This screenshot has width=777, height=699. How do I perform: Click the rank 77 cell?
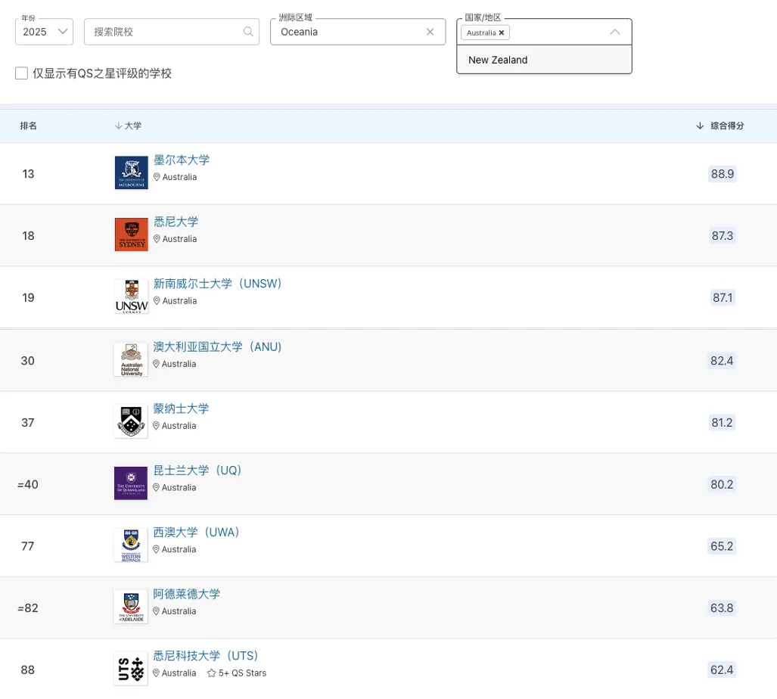[28, 546]
